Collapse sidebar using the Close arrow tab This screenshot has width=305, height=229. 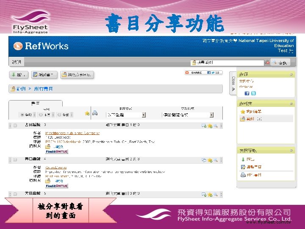tap(233, 83)
